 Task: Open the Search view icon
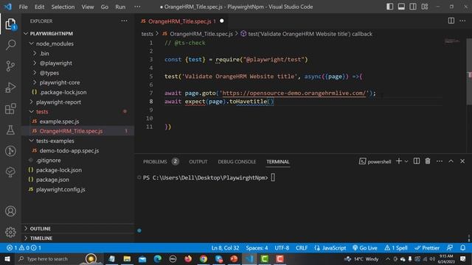point(10,45)
